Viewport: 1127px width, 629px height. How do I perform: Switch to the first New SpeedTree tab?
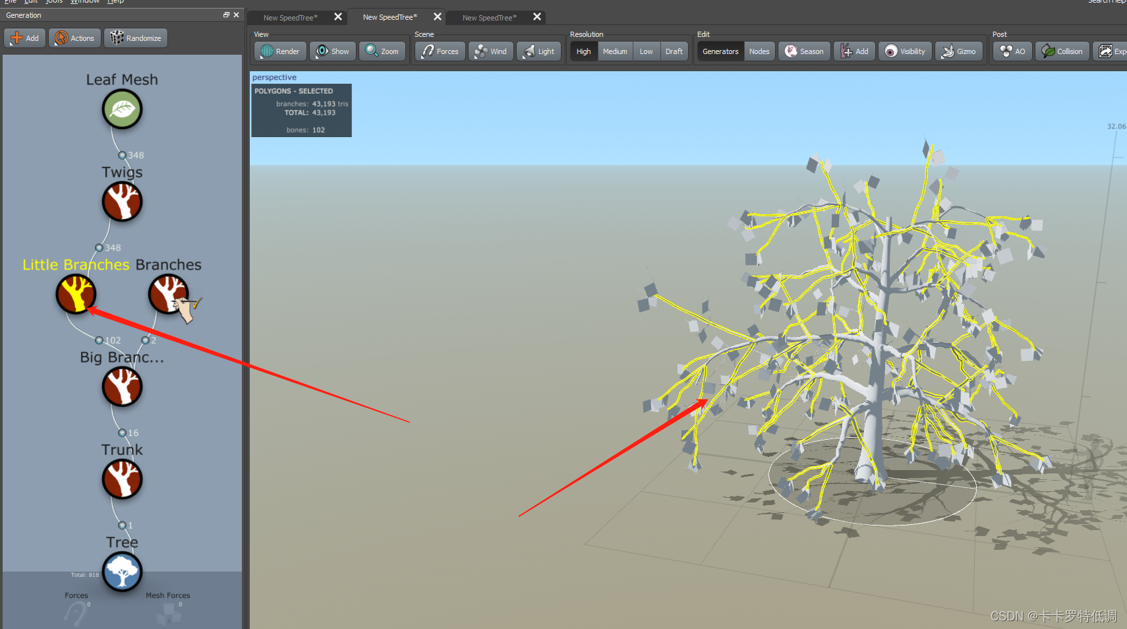pyautogui.click(x=290, y=18)
